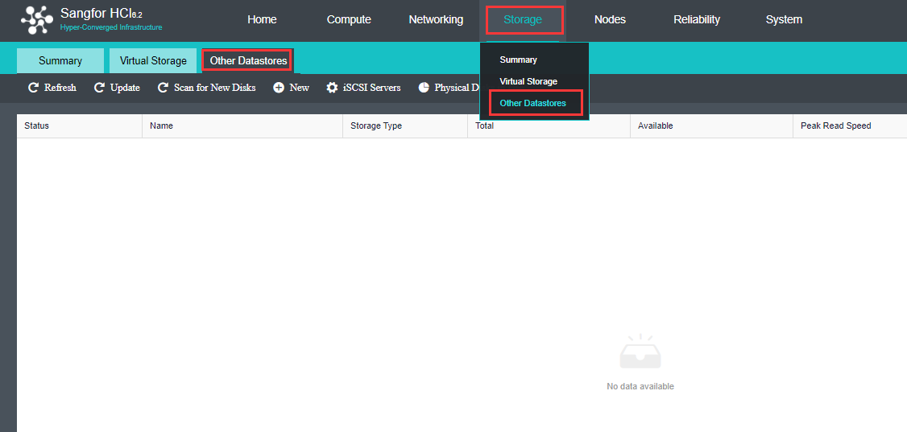Click the New plus icon
This screenshot has height=432, width=907.
pyautogui.click(x=279, y=88)
